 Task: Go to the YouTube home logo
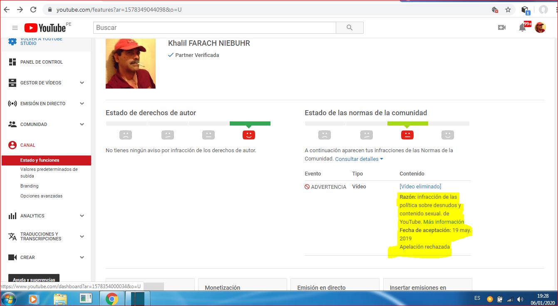[45, 28]
